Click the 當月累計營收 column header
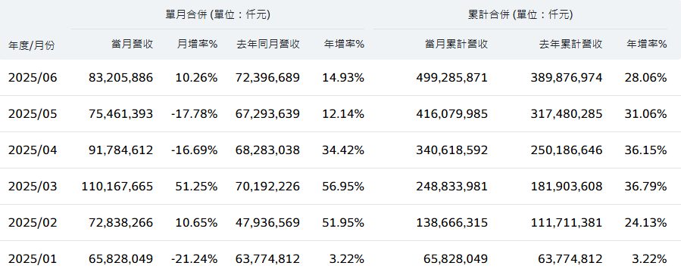This screenshot has height=275, width=681. coord(456,44)
